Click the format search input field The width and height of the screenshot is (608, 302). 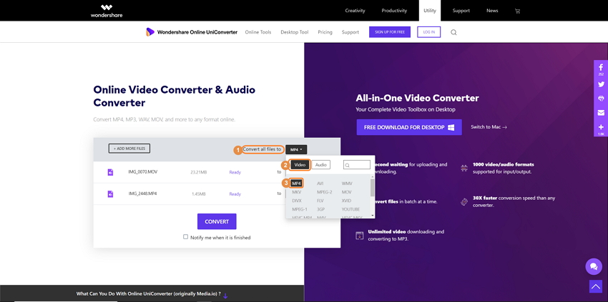358,165
